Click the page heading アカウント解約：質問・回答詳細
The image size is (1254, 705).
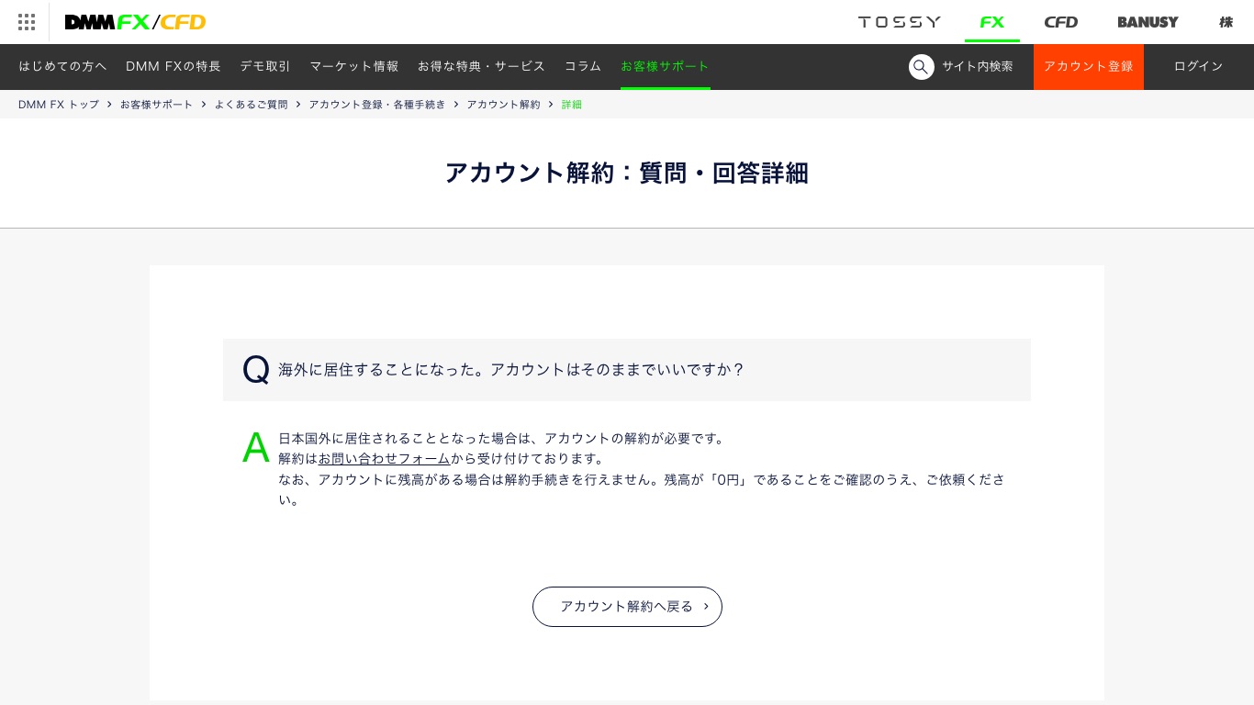click(x=627, y=173)
